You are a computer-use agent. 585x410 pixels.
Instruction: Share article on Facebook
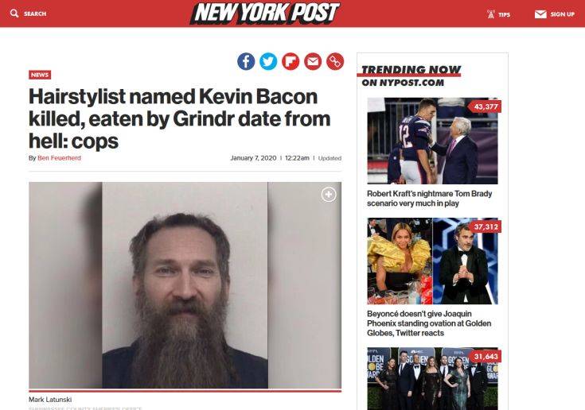[246, 61]
